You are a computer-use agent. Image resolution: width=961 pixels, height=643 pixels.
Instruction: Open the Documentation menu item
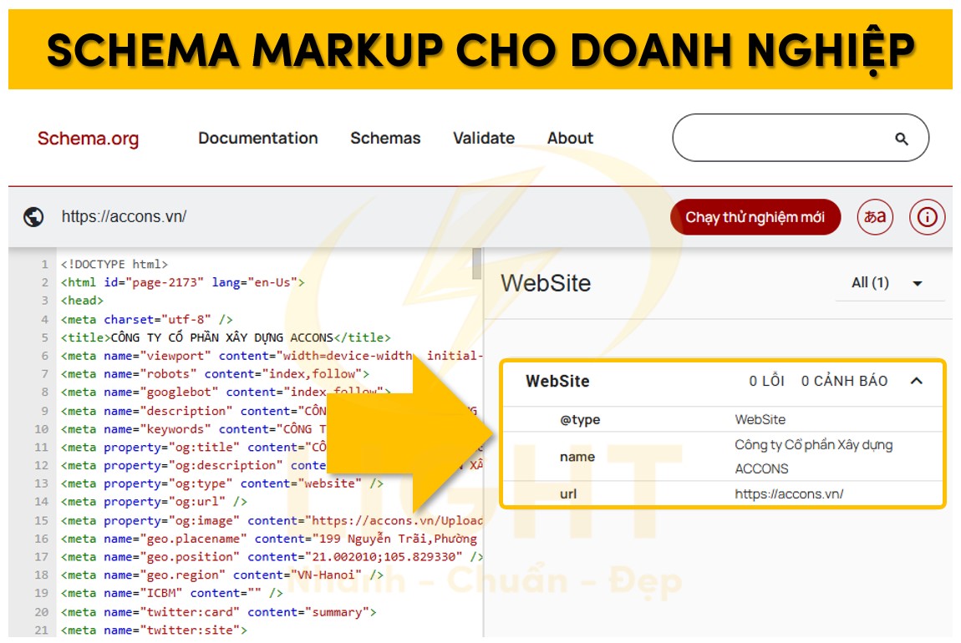[258, 138]
